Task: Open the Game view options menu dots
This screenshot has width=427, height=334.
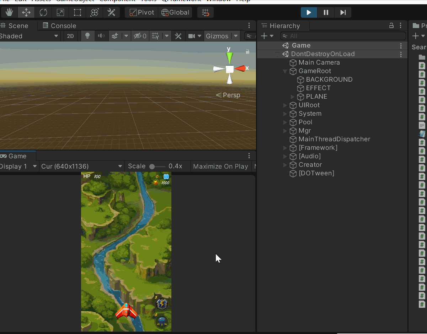Action: point(249,156)
